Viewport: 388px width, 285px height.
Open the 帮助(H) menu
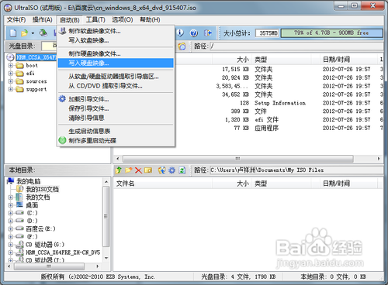[150, 19]
